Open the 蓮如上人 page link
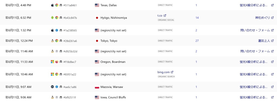Screen dimensions: 277x101 click(x=264, y=41)
